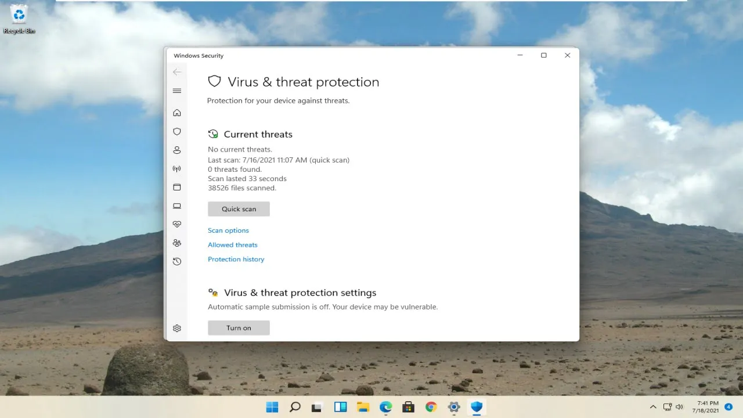
Task: Launch Google Chrome from taskbar
Action: (x=431, y=407)
